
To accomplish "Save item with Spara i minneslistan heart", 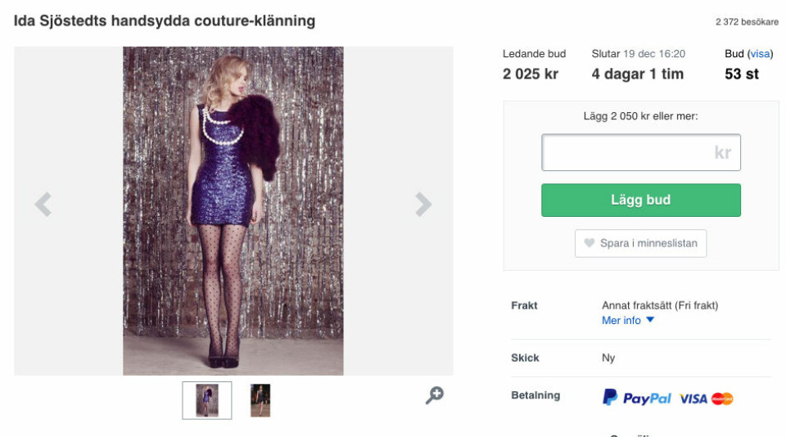I will tap(640, 243).
